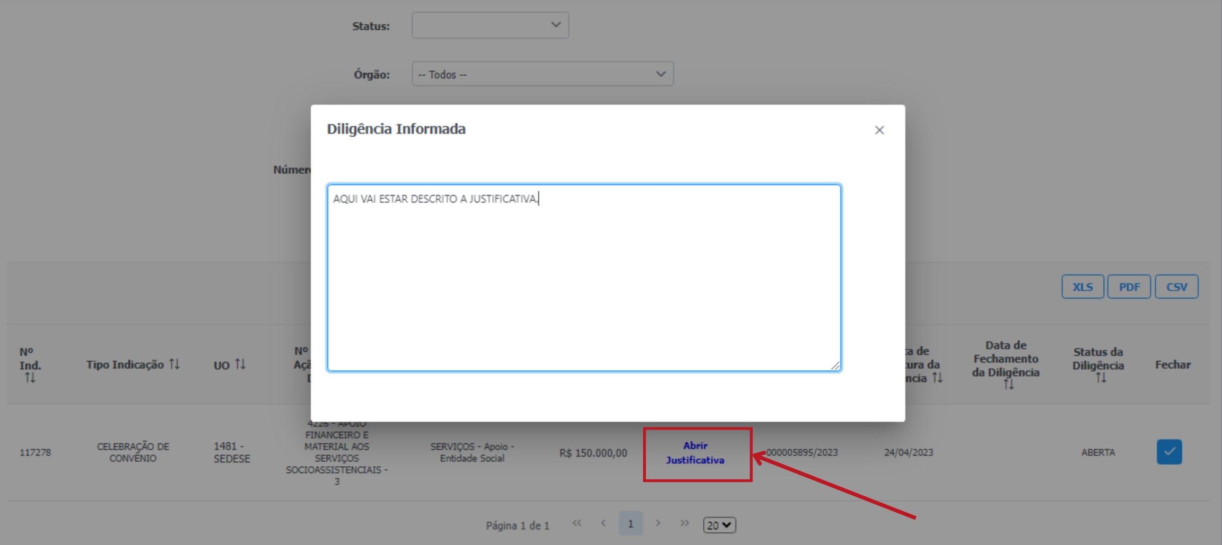This screenshot has height=545, width=1222.
Task: Go to previous page arrow
Action: (603, 523)
